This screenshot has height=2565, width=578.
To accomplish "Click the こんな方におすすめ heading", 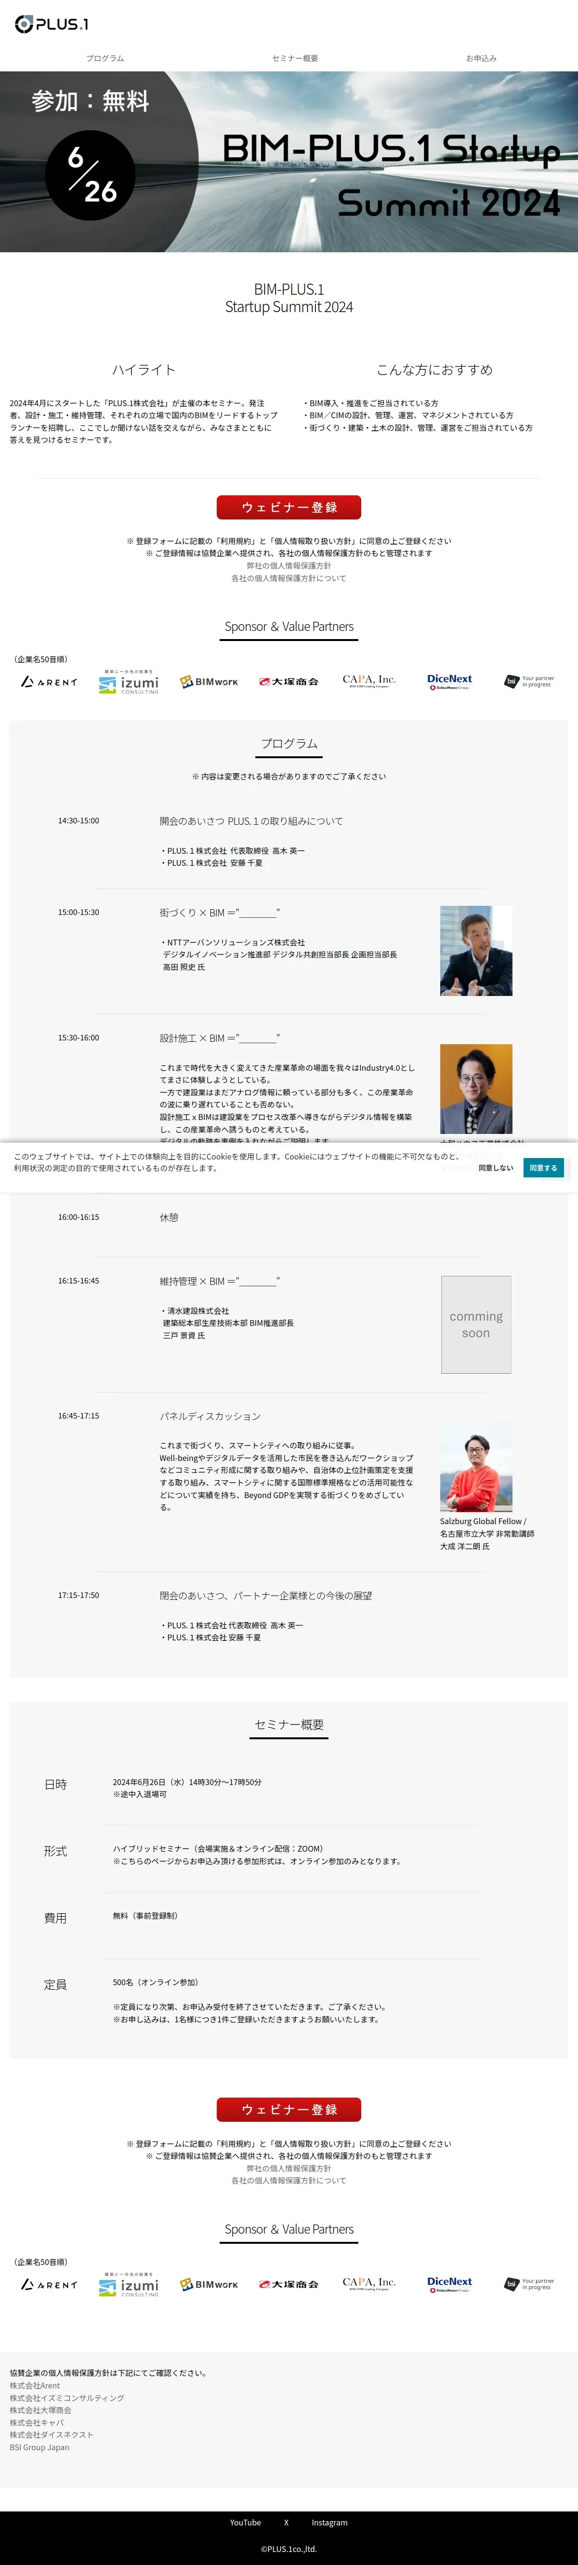I will 435,369.
